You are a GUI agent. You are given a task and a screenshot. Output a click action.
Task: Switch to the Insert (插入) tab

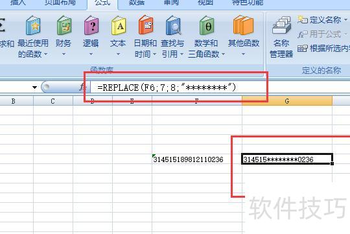coord(18,3)
